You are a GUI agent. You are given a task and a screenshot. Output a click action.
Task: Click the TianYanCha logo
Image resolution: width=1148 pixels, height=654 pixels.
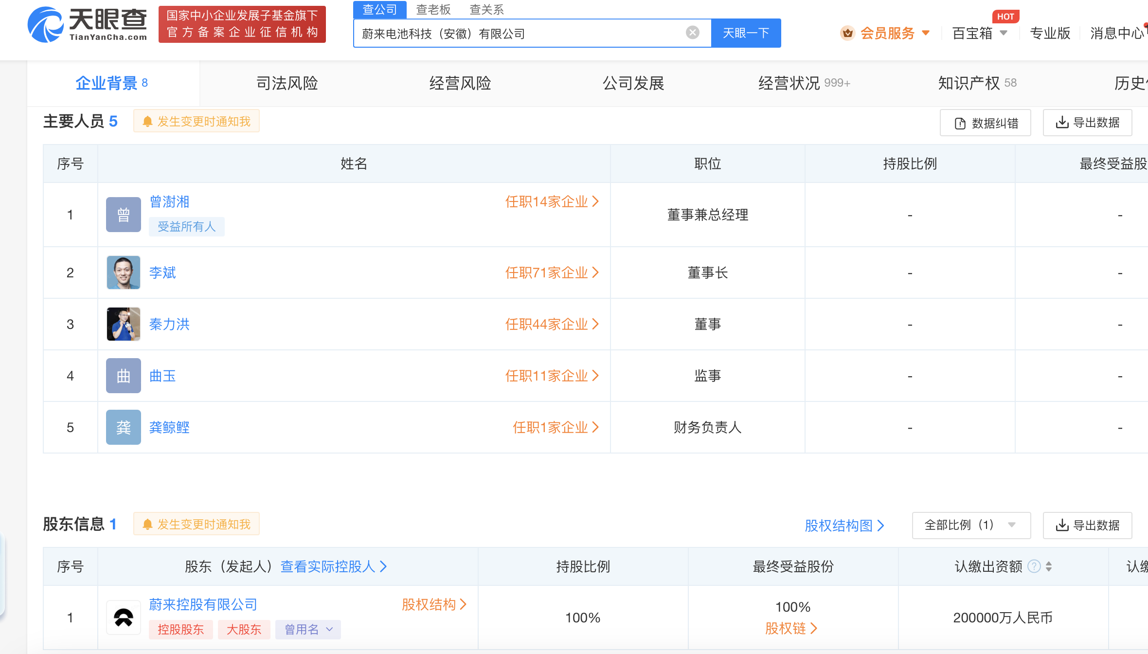pyautogui.click(x=88, y=24)
